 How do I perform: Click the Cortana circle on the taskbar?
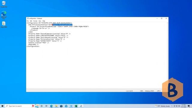pyautogui.click(x=42, y=106)
